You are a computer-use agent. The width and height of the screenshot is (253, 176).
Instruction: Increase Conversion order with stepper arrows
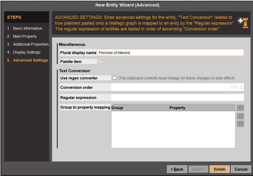242,86
